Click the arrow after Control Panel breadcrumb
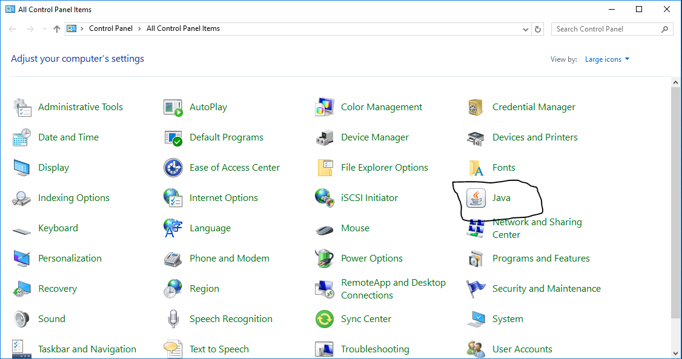Viewport: 682px width, 359px height. point(140,28)
